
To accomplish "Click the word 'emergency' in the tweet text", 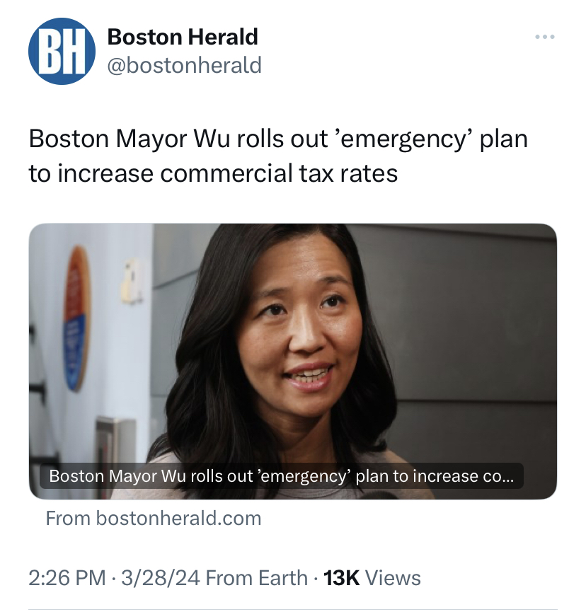I will (x=403, y=139).
